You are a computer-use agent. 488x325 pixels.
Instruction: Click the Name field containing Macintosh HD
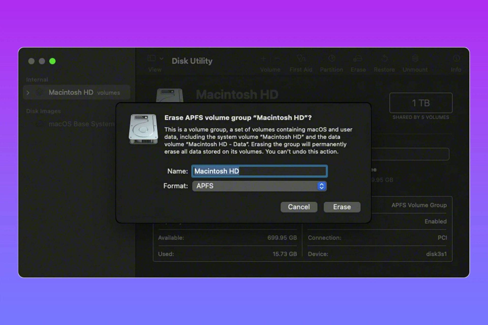259,171
